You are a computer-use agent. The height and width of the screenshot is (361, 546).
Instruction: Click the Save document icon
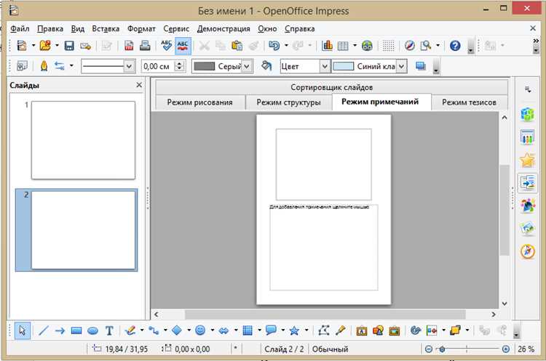click(x=69, y=46)
